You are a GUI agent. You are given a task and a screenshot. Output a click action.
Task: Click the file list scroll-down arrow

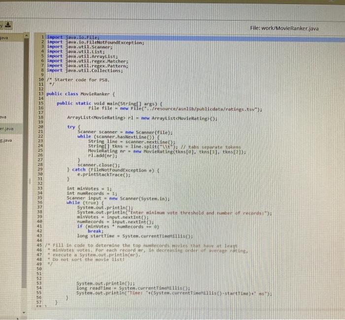(x=24, y=313)
